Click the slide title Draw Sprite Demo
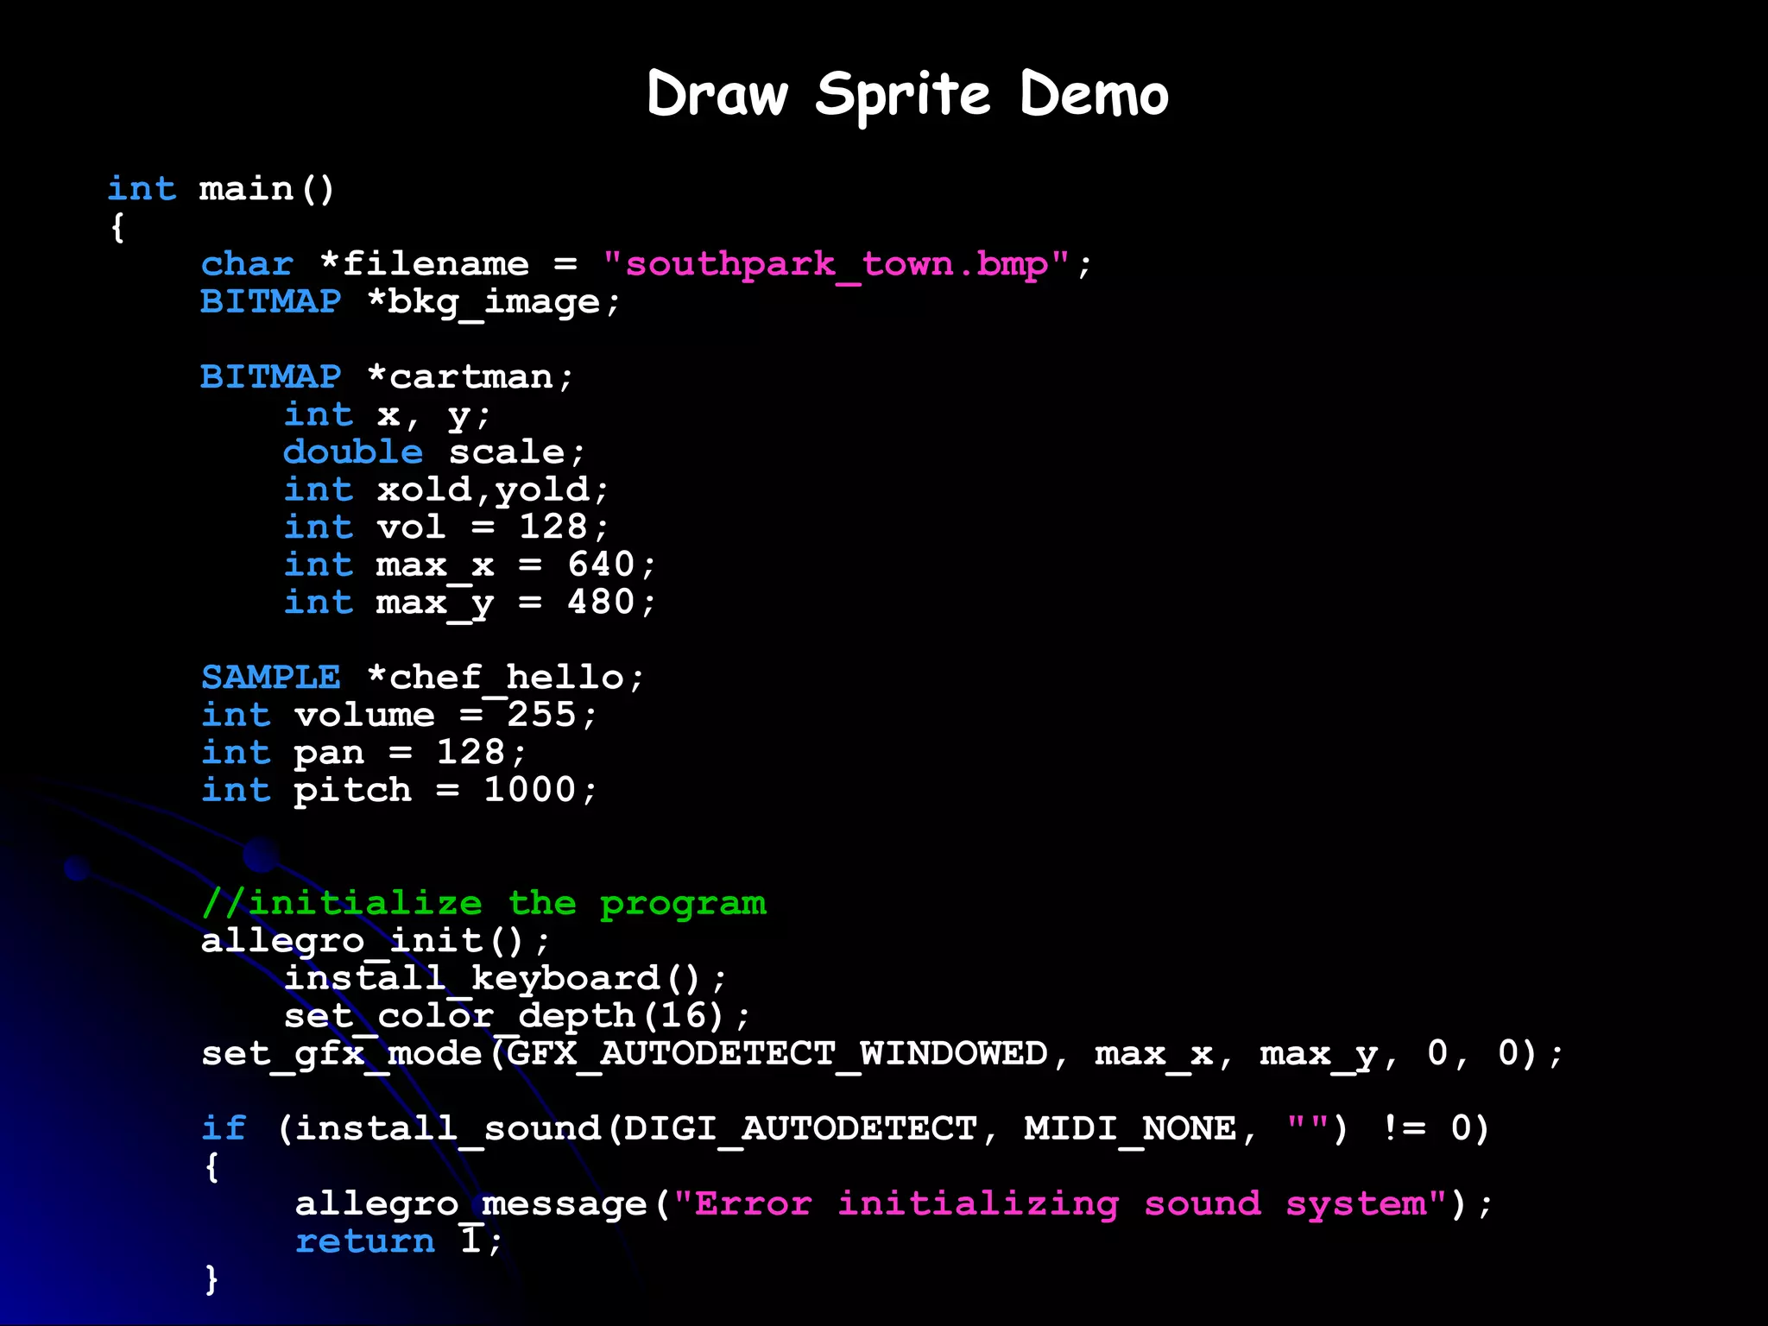Viewport: 1768px width, 1326px height. point(907,93)
